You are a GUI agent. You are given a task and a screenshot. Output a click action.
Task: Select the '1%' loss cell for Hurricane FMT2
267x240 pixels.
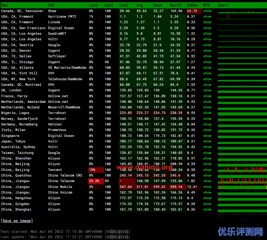pyautogui.click(x=96, y=16)
